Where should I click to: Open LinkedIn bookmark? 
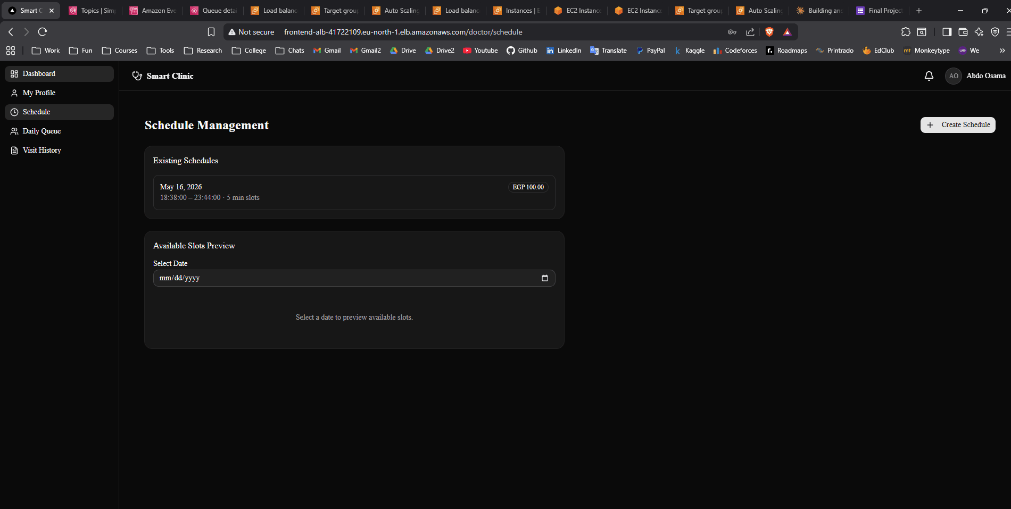pos(564,51)
